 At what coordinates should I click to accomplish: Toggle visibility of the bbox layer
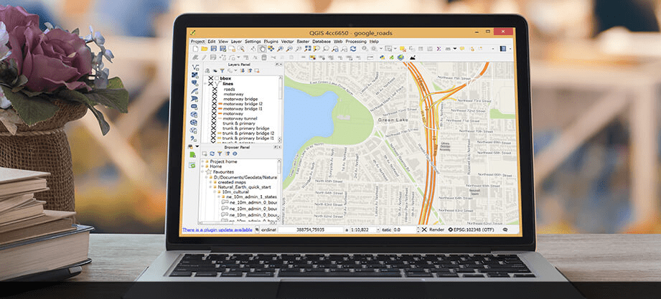tap(211, 78)
